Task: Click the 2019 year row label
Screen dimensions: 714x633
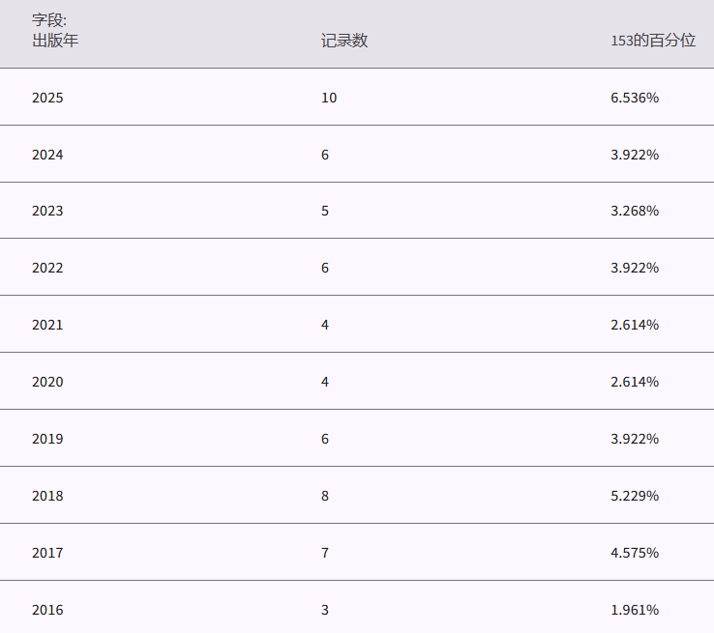Action: pyautogui.click(x=47, y=439)
